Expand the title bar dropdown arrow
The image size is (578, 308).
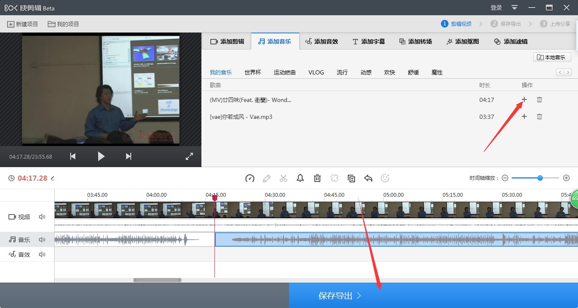tap(514, 7)
